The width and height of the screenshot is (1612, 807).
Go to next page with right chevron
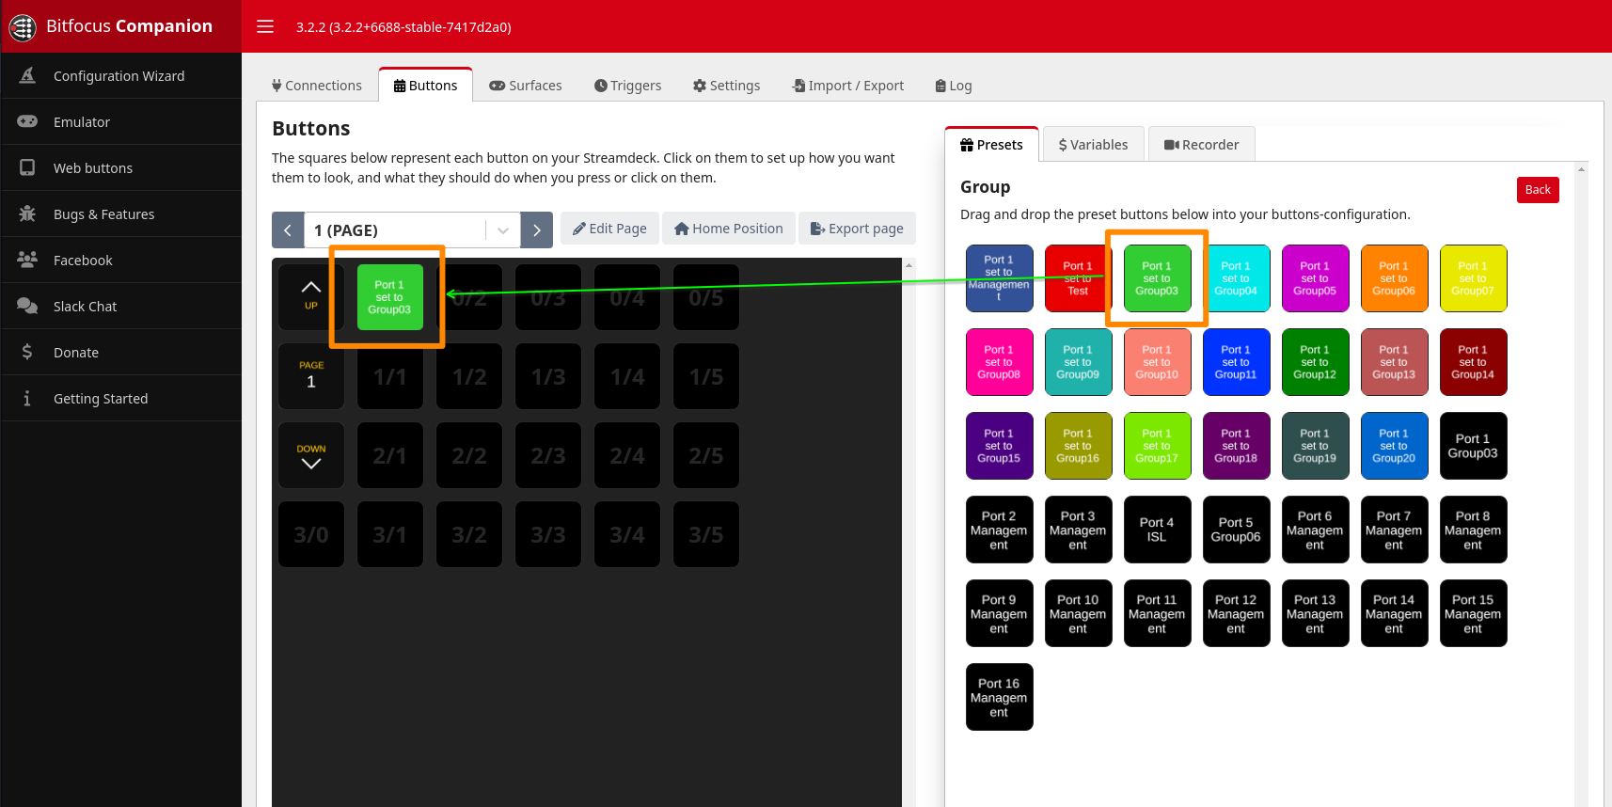[537, 230]
